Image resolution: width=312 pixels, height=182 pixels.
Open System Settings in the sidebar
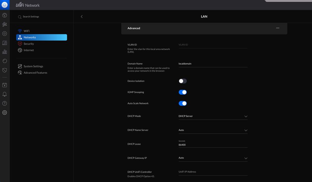point(33,66)
